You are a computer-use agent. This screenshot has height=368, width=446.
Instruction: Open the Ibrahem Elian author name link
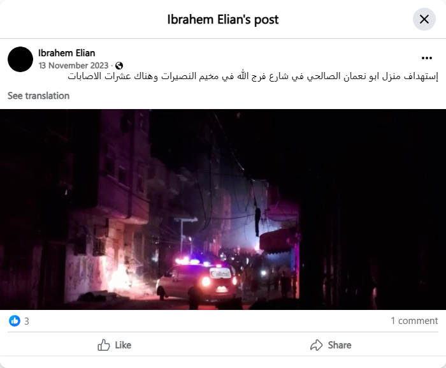tap(66, 53)
